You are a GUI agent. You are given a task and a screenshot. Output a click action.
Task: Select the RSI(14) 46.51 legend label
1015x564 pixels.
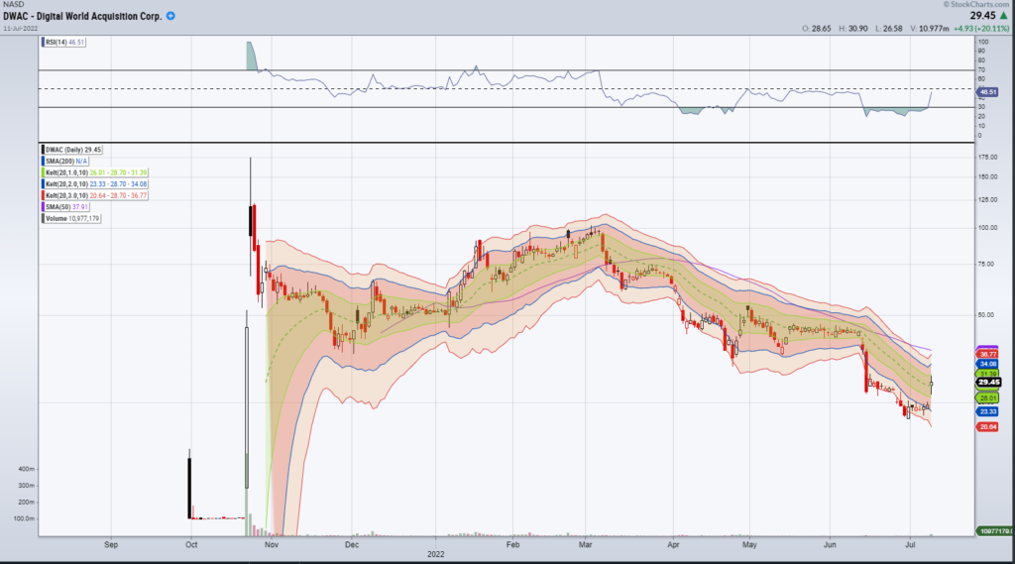(x=64, y=42)
